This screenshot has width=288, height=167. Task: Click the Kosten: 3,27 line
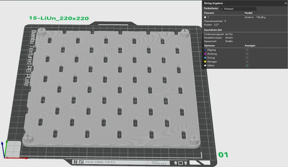pos(211,25)
